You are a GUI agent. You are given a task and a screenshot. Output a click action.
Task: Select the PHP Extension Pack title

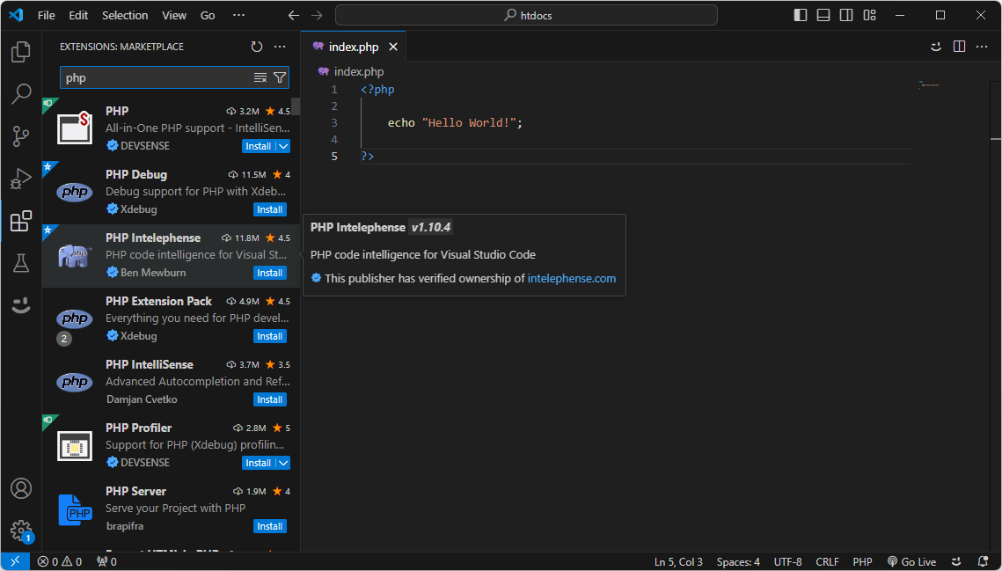(158, 301)
